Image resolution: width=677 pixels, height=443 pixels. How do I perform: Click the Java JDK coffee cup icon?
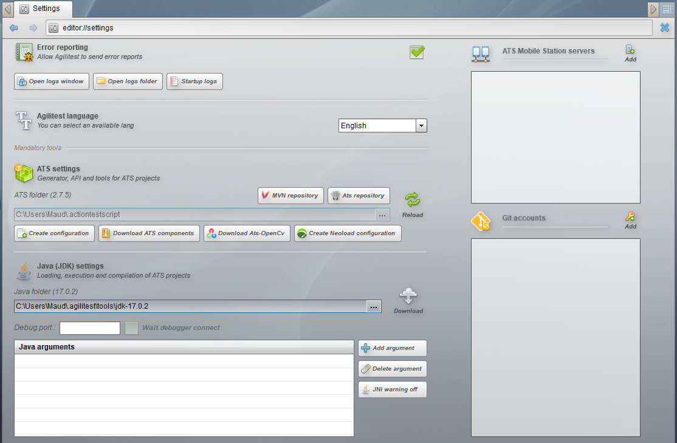[24, 271]
